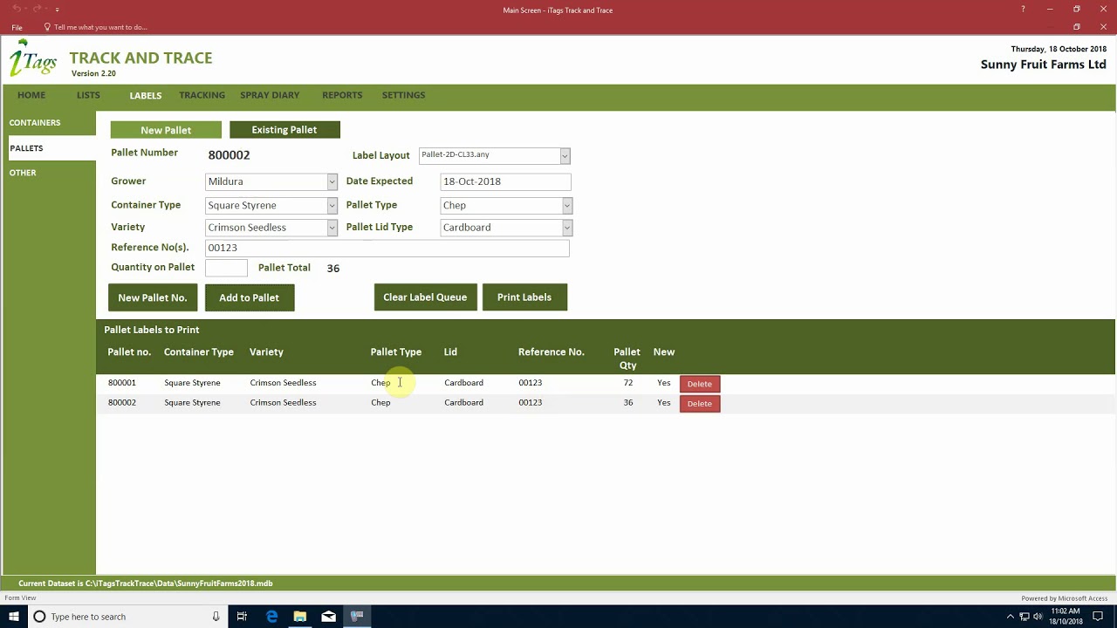Switch to the LABELS tab
The image size is (1117, 628).
[x=146, y=95]
